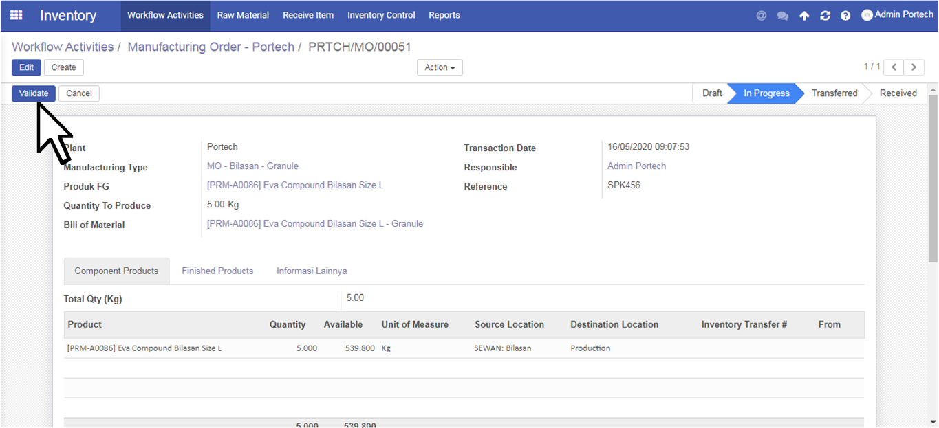The image size is (939, 428).
Task: Open Admin Portech user menu
Action: (898, 14)
